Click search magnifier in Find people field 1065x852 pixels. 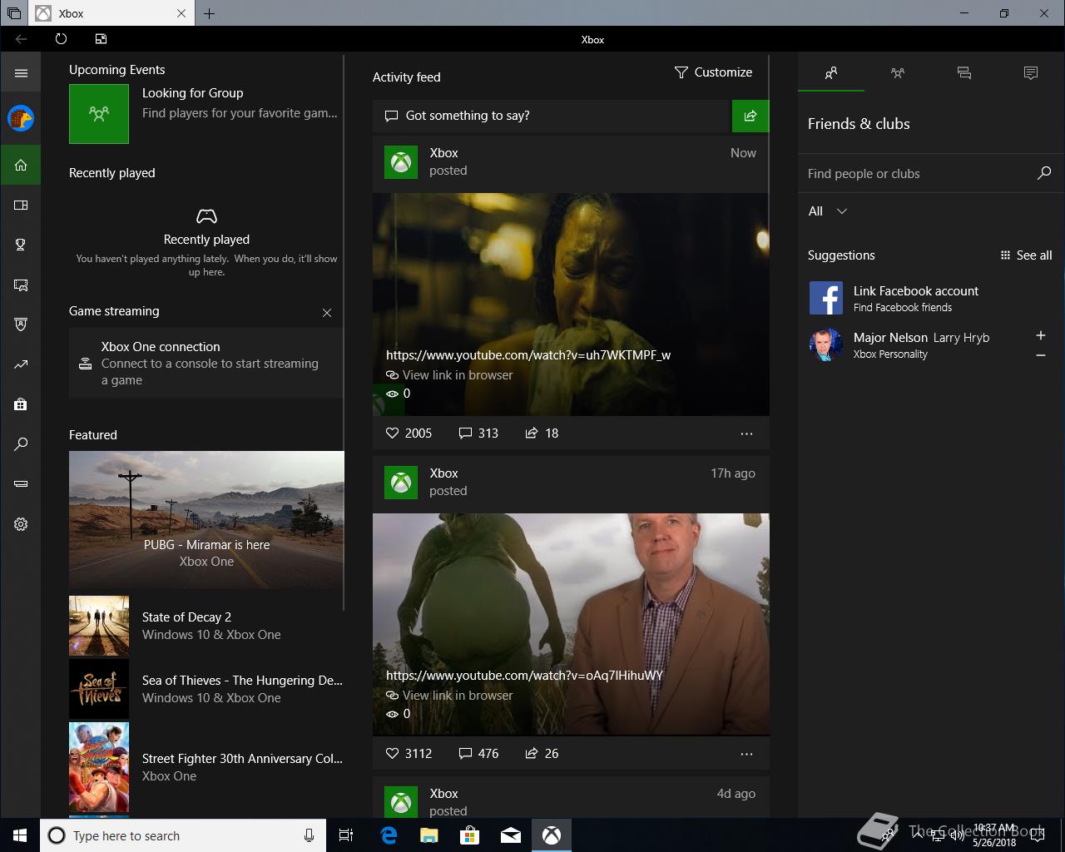click(1044, 173)
